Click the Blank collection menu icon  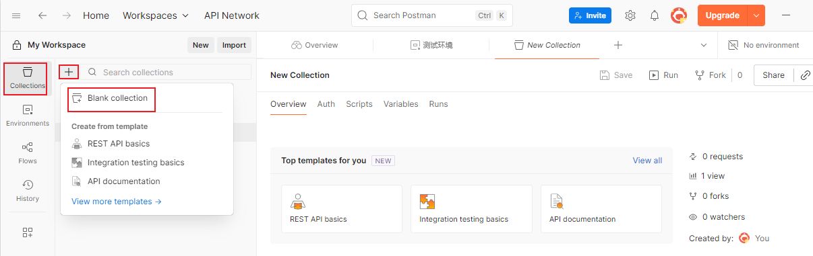tap(77, 98)
